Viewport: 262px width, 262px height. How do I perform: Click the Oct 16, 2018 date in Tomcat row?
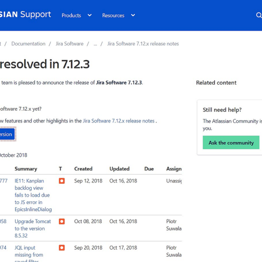[123, 221]
